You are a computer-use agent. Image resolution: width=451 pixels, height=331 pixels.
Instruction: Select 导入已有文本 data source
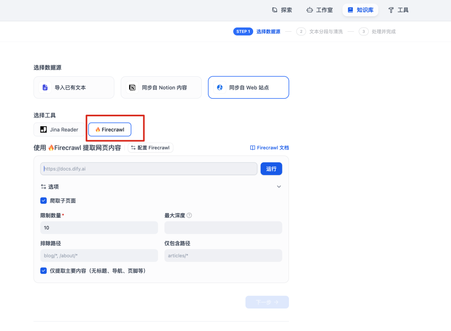coord(74,88)
